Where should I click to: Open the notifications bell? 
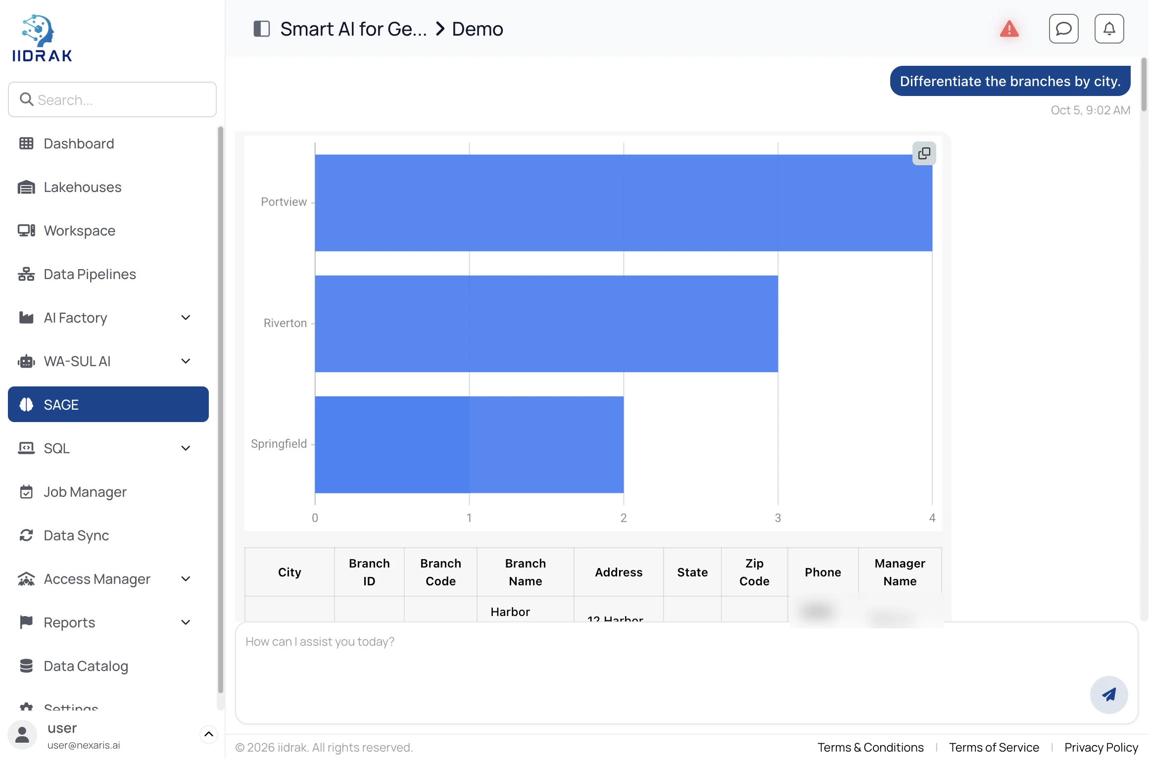pyautogui.click(x=1109, y=29)
